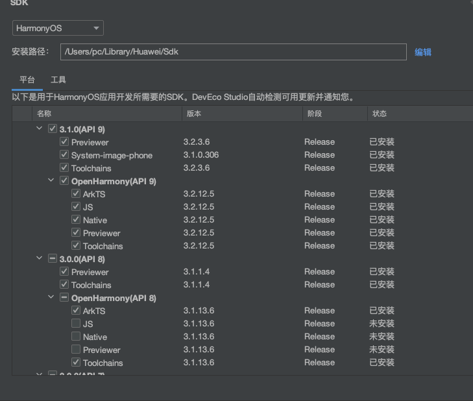Click the 编辑 link to edit path

[x=422, y=52]
